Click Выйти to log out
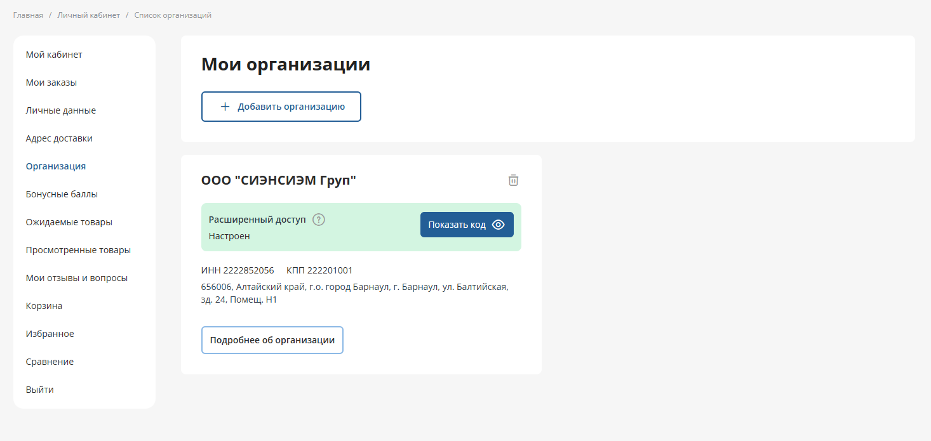The width and height of the screenshot is (931, 441). pos(39,390)
